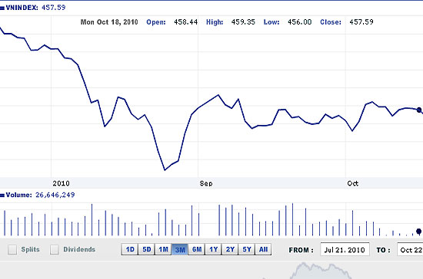The height and width of the screenshot is (279, 423).
Task: Switch chart to 1M range
Action: click(163, 249)
